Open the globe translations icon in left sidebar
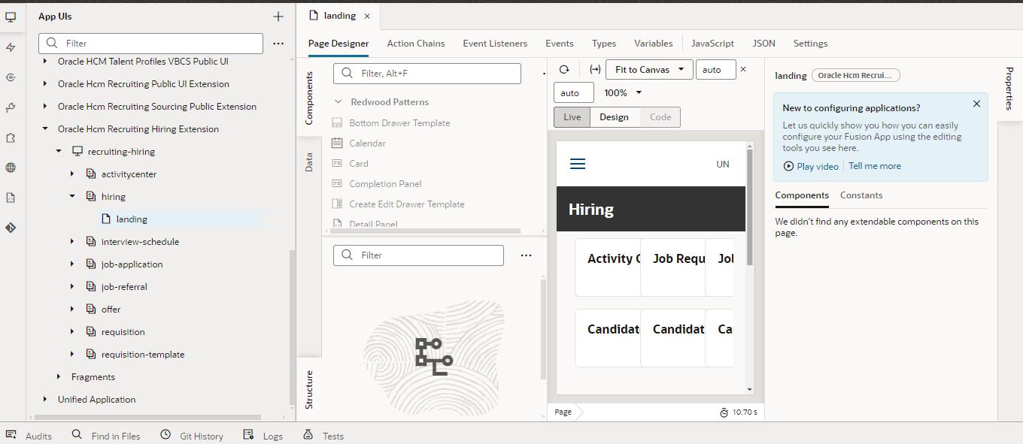The image size is (1023, 444). (x=11, y=167)
